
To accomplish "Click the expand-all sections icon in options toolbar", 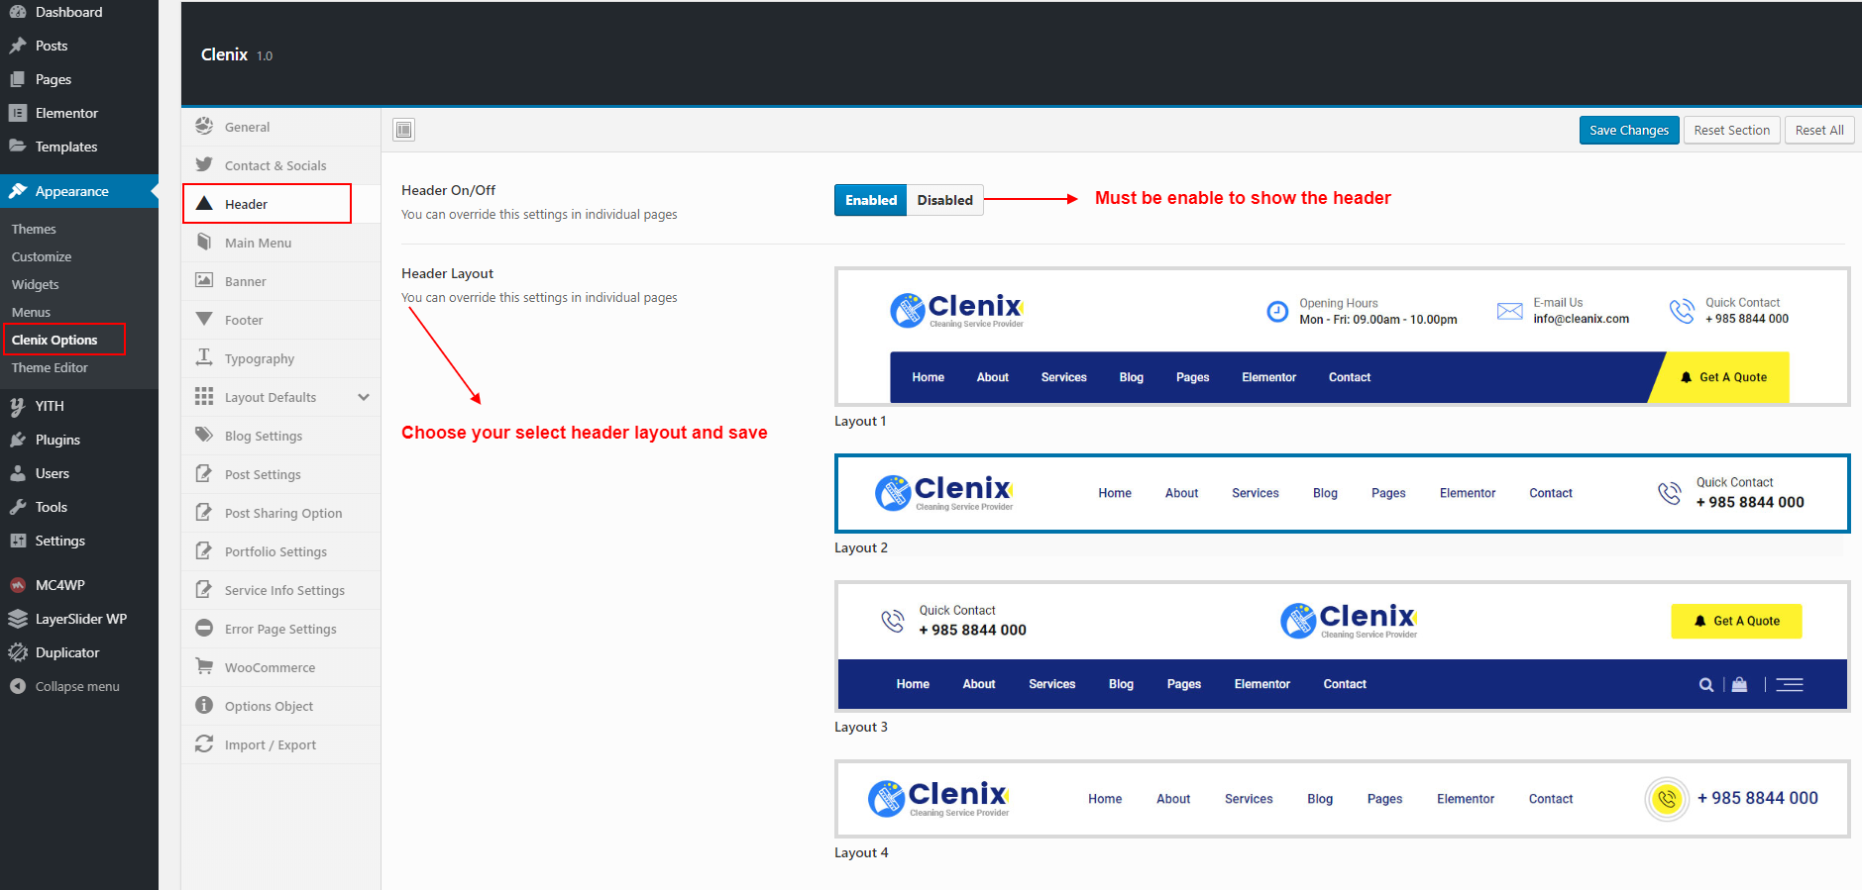I will pos(404,130).
